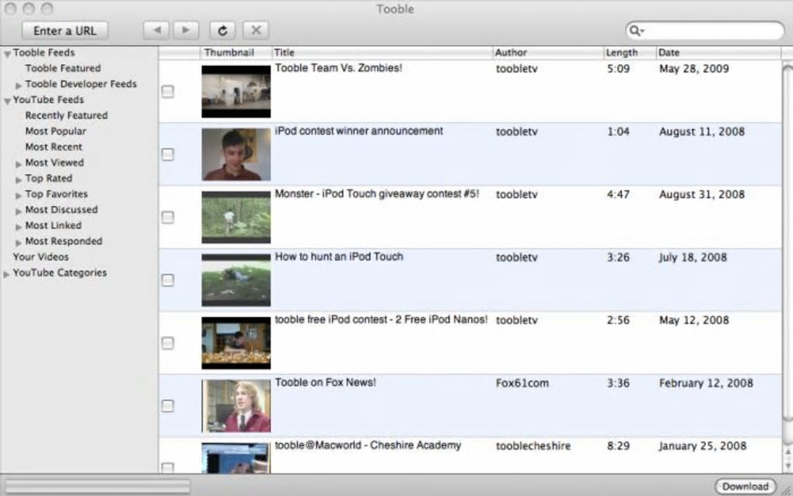Check the tooble free iPod contest video
This screenshot has width=793, height=496.
click(x=167, y=344)
